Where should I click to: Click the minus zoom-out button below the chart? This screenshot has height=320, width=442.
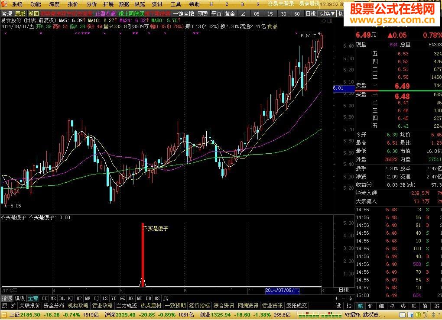[343, 298]
